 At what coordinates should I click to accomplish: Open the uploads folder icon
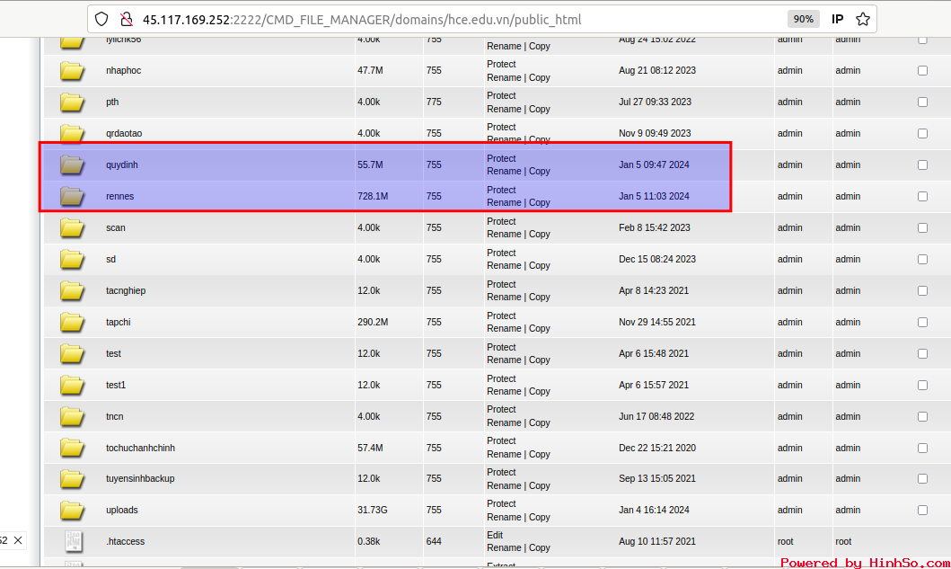[x=72, y=510]
